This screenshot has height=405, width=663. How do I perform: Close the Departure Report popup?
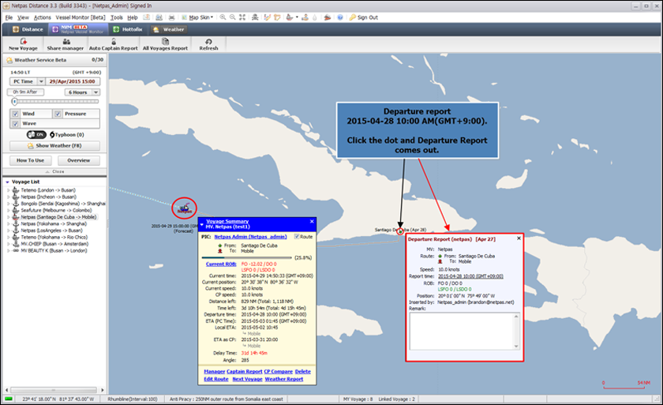click(519, 238)
